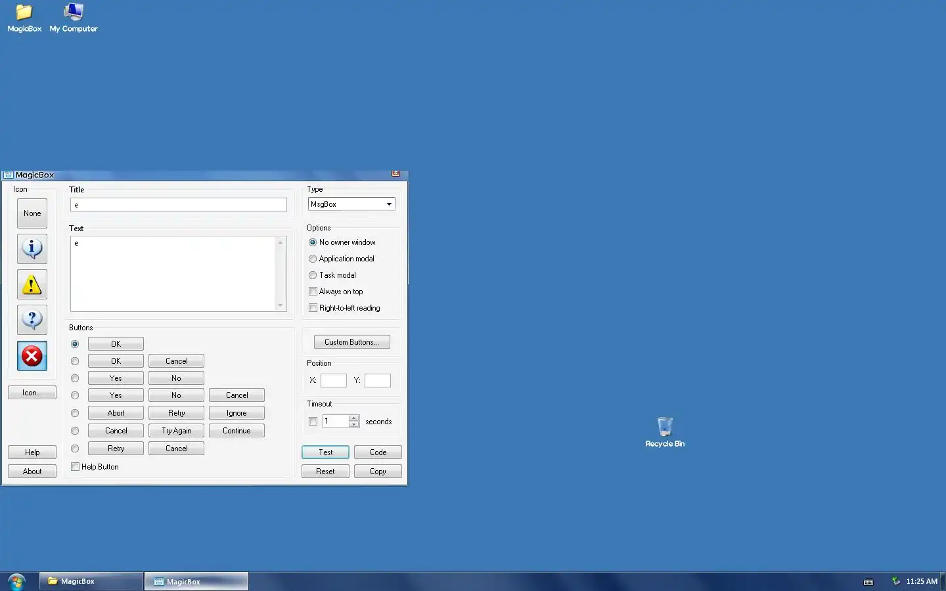Click the X position field
This screenshot has height=591, width=946.
click(x=334, y=380)
